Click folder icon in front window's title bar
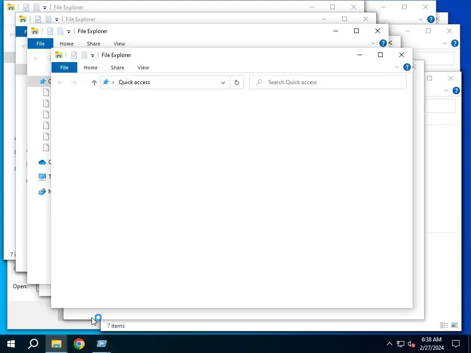Screen dimensions: 471x353 tap(58, 55)
